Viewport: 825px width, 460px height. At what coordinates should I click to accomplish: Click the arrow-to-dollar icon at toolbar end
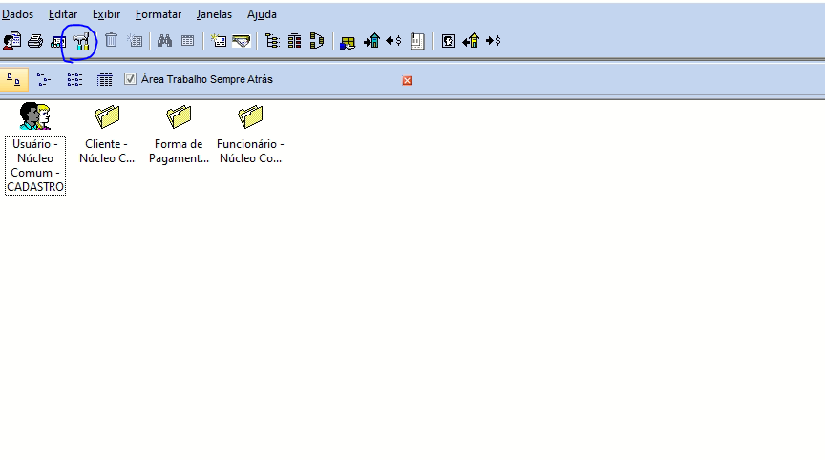(x=493, y=40)
